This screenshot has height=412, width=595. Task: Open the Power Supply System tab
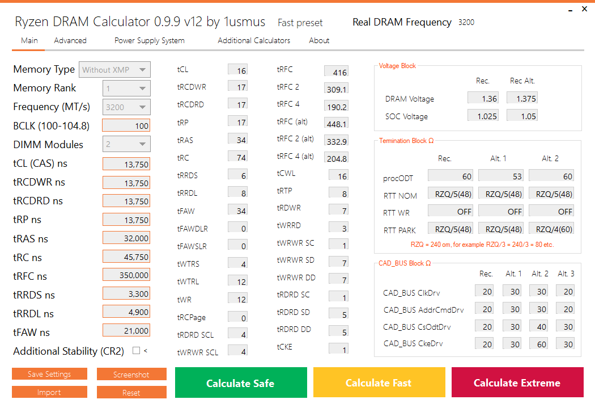point(150,40)
